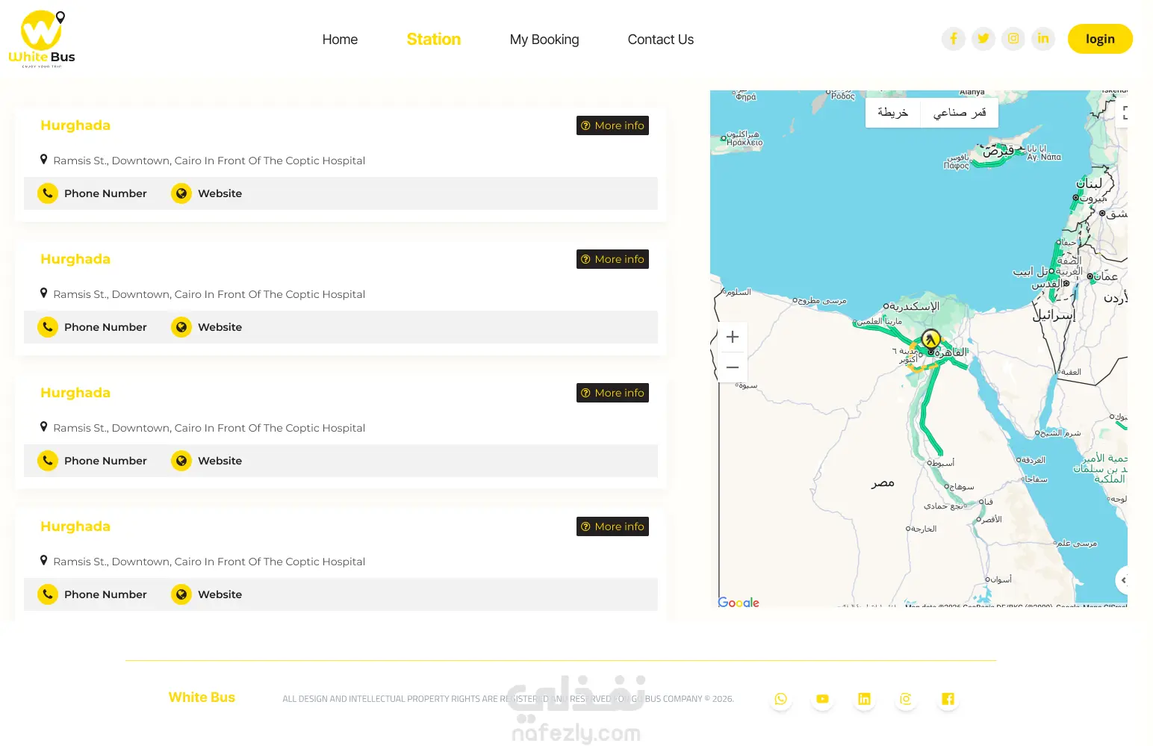Click the Ramsis St. address in the fourth card

point(209,562)
